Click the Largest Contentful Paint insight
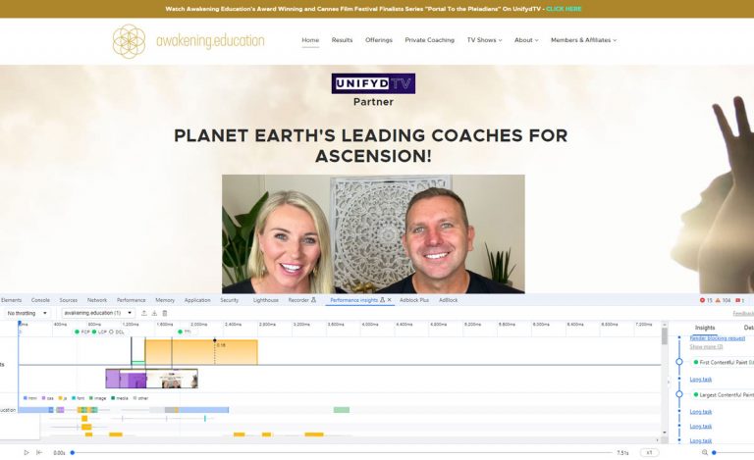The image size is (754, 460). (x=724, y=394)
